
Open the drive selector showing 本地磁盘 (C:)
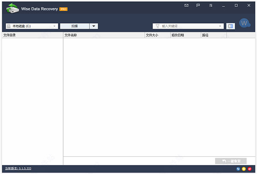tap(32, 26)
